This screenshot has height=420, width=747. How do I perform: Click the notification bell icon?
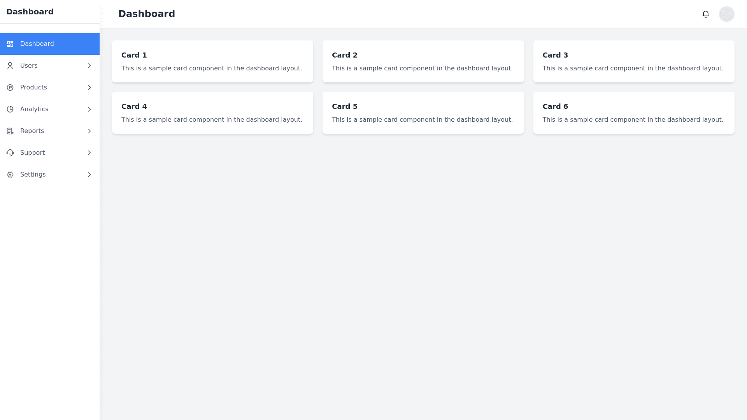tap(705, 14)
